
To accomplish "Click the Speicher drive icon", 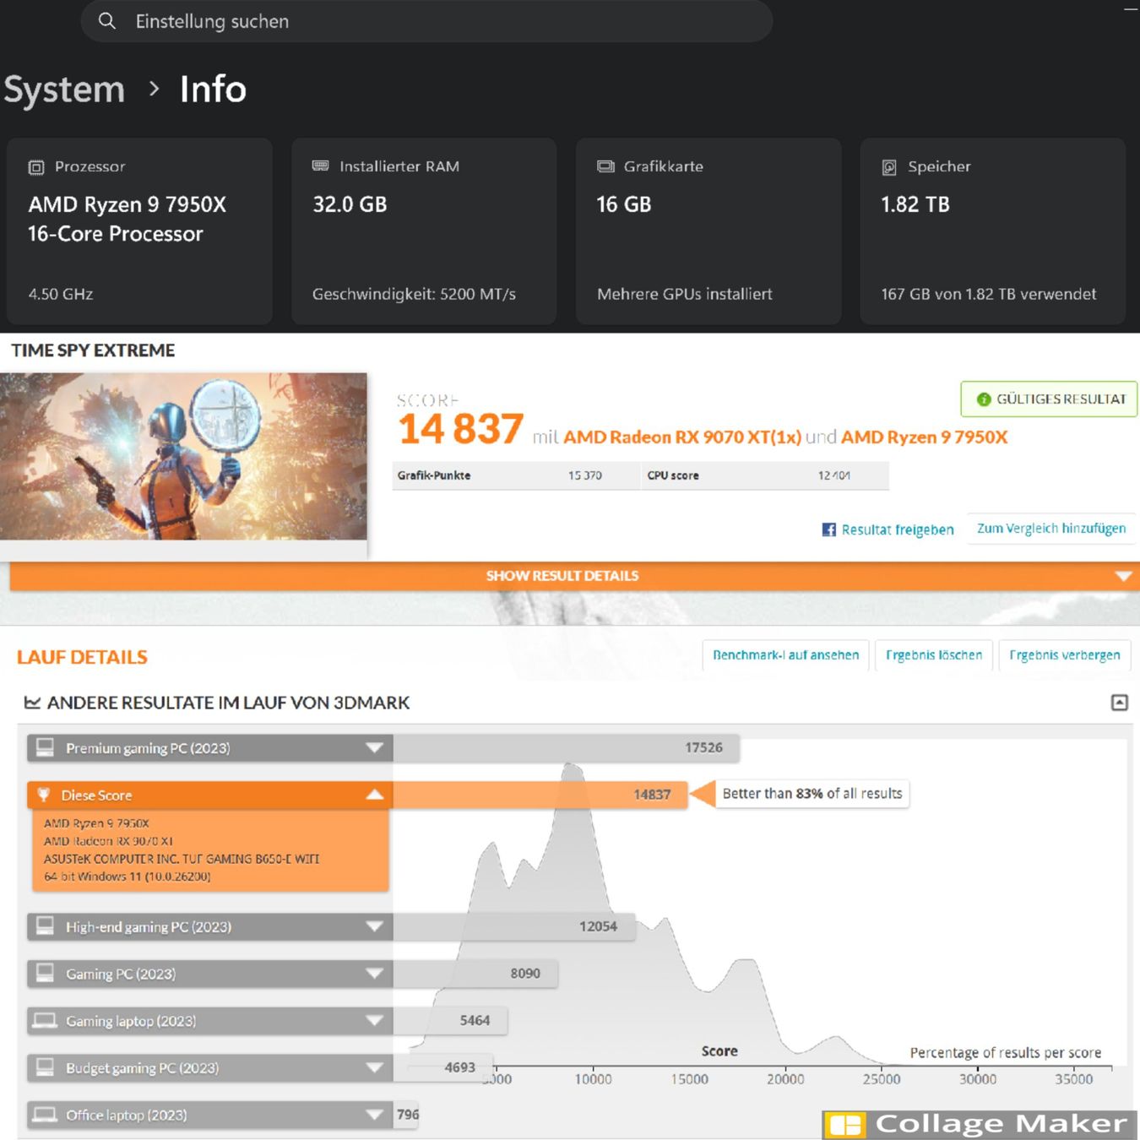I will [889, 167].
